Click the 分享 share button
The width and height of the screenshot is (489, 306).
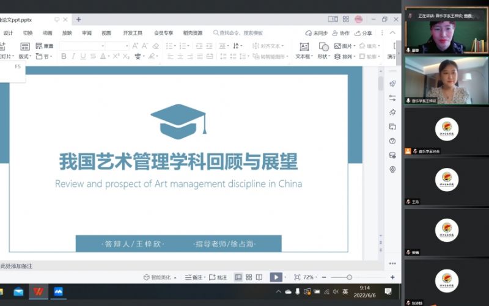(x=364, y=33)
